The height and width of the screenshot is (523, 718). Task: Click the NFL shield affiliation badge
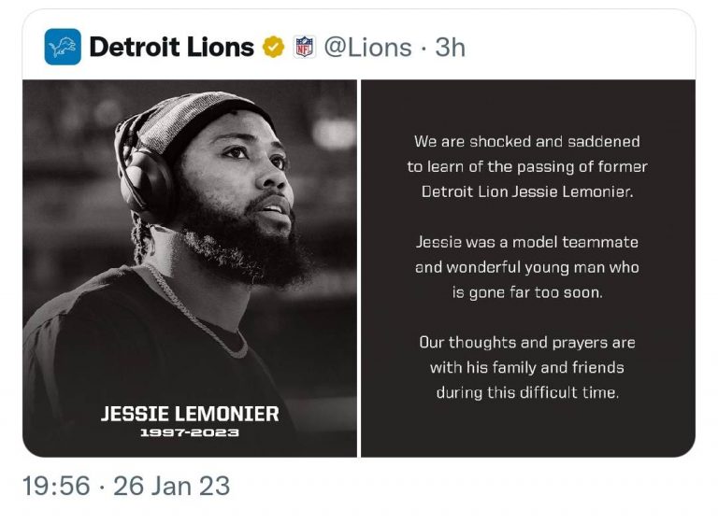click(304, 47)
